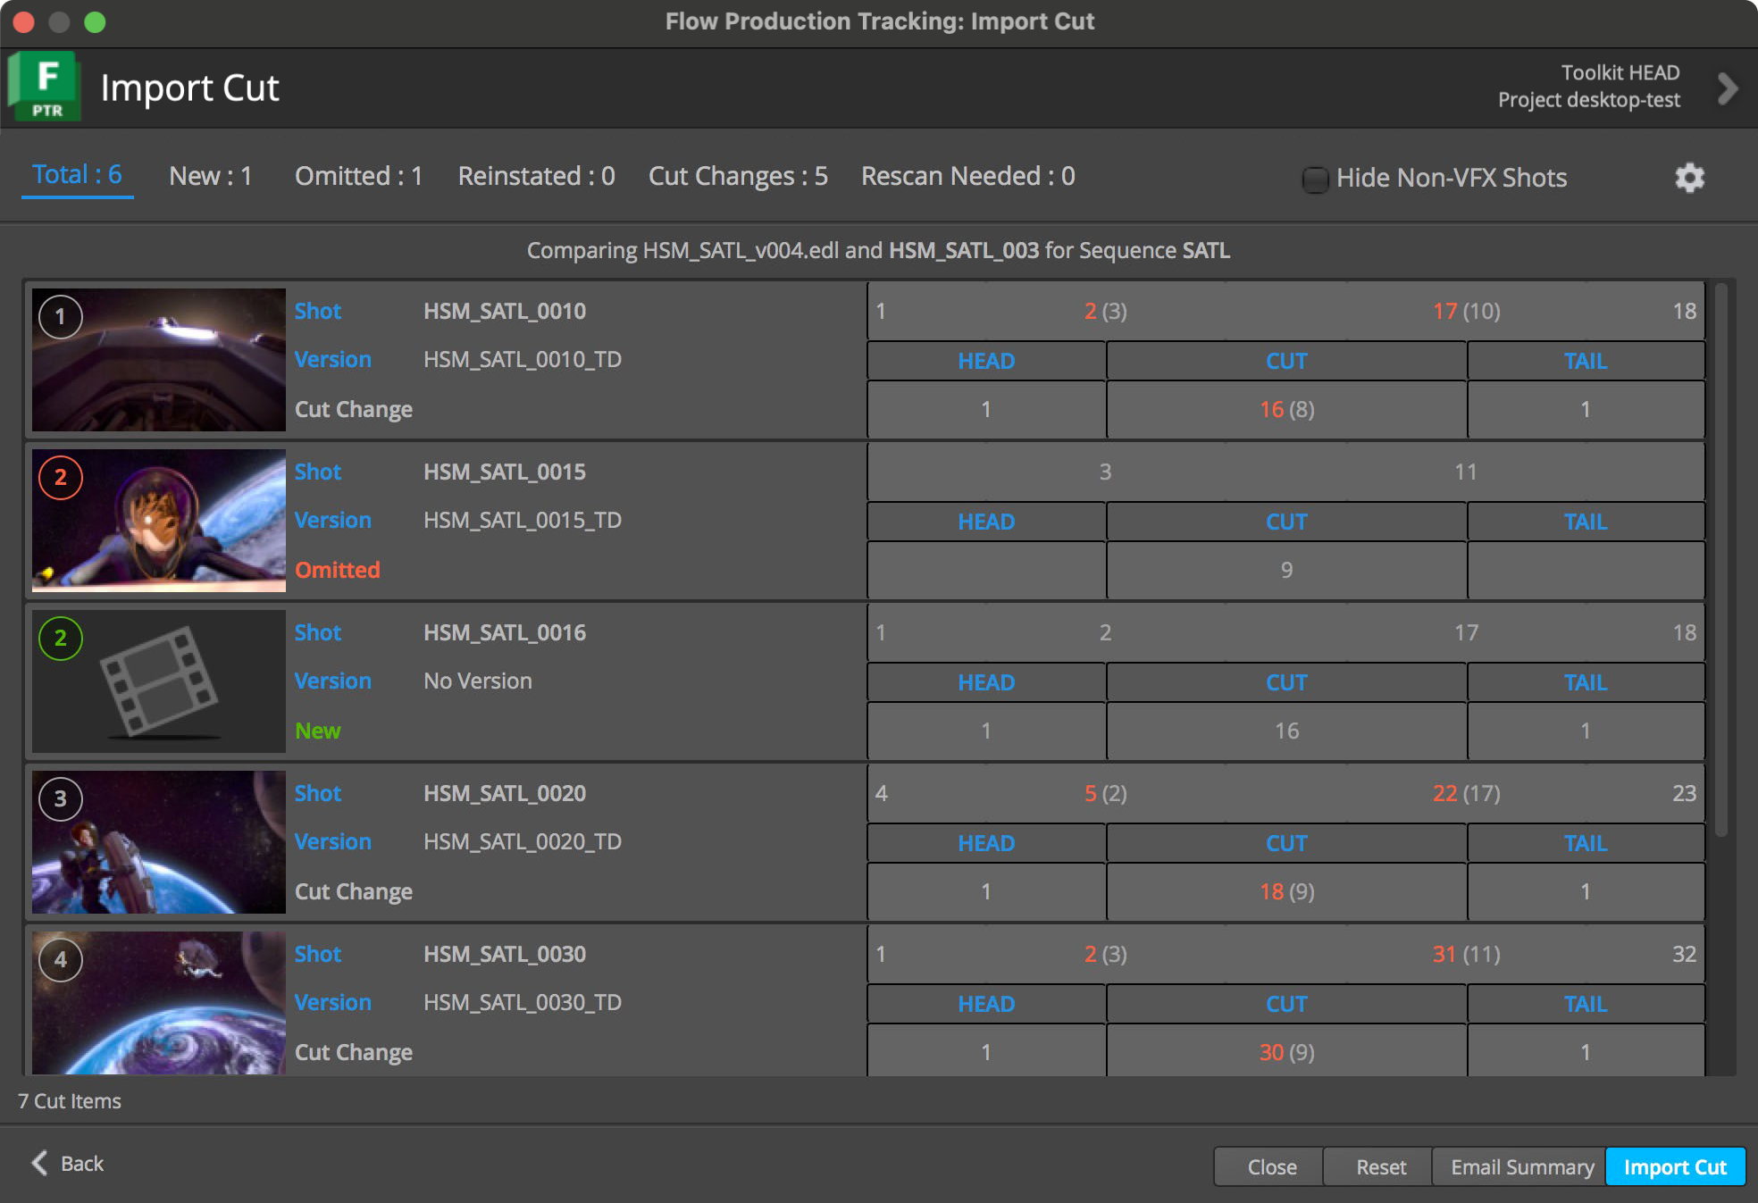Filter by the Omitted : 1 tab

pyautogui.click(x=358, y=176)
